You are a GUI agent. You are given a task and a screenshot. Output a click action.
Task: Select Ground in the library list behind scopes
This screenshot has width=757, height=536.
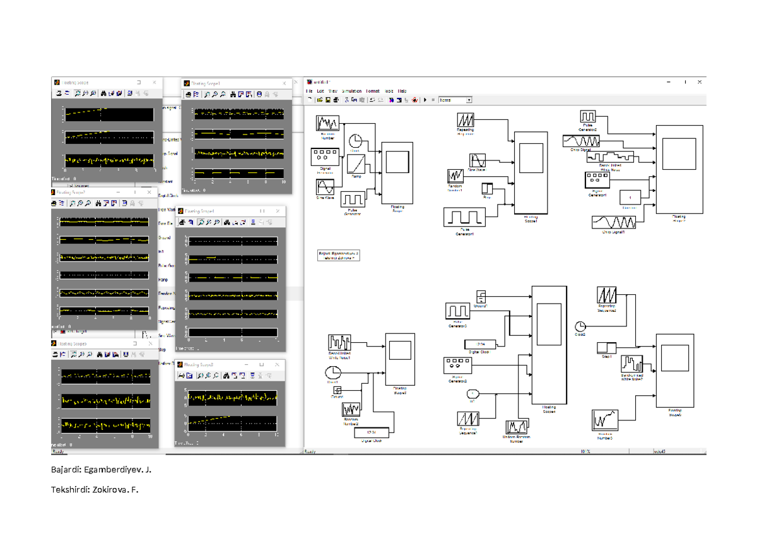click(164, 237)
